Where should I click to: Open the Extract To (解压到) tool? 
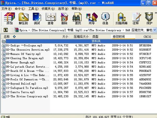pyautogui.click(x=23, y=18)
